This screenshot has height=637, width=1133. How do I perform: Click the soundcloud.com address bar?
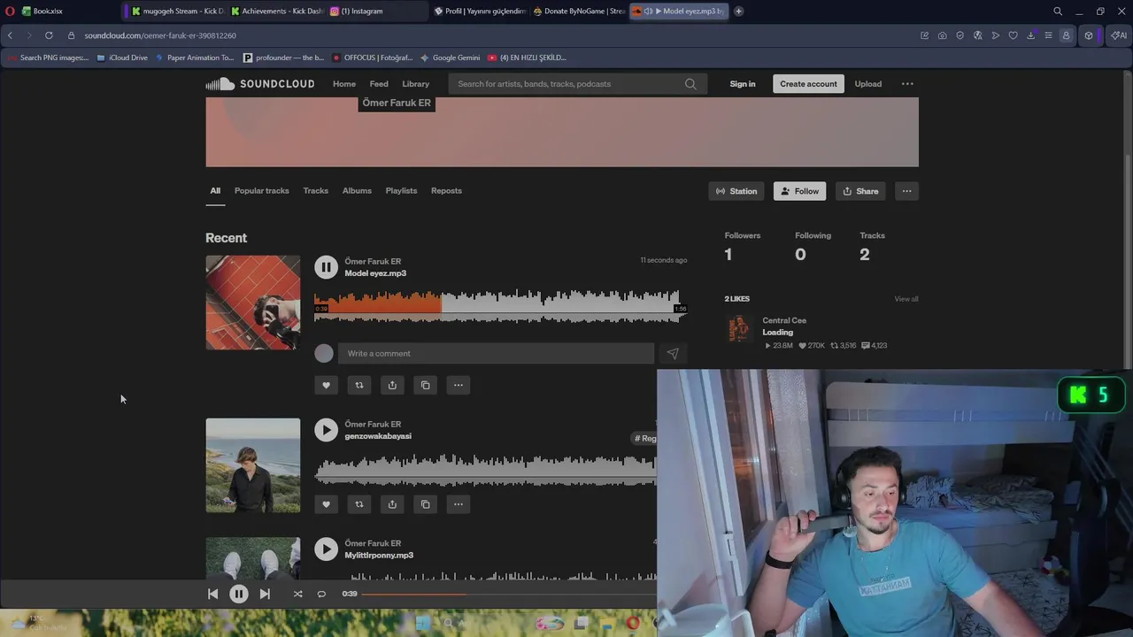click(x=160, y=35)
